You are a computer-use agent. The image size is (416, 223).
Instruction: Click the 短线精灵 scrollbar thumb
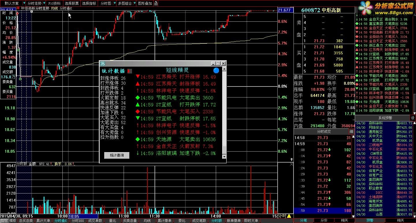coord(224,150)
